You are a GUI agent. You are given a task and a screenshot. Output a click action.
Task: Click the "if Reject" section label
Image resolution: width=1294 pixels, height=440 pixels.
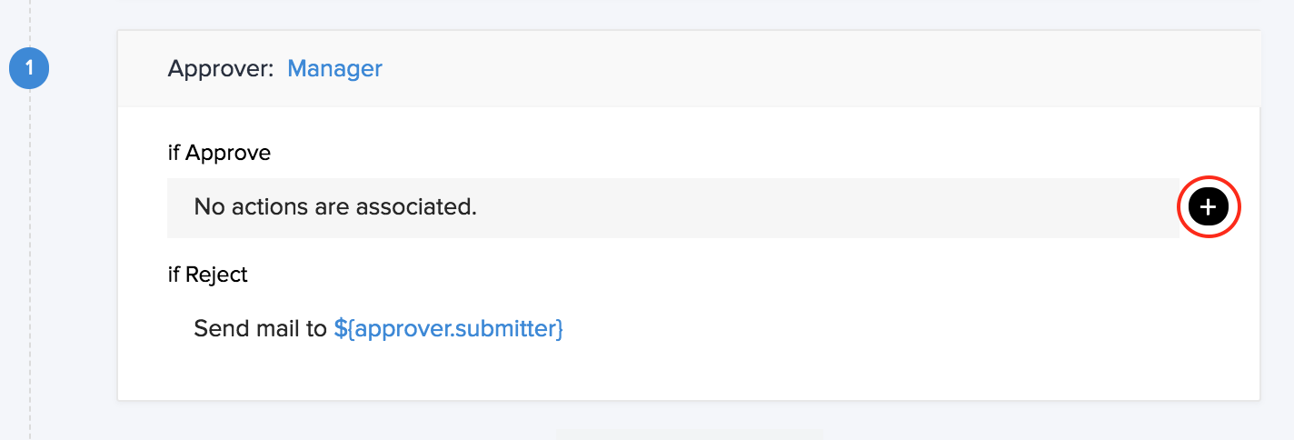(207, 274)
